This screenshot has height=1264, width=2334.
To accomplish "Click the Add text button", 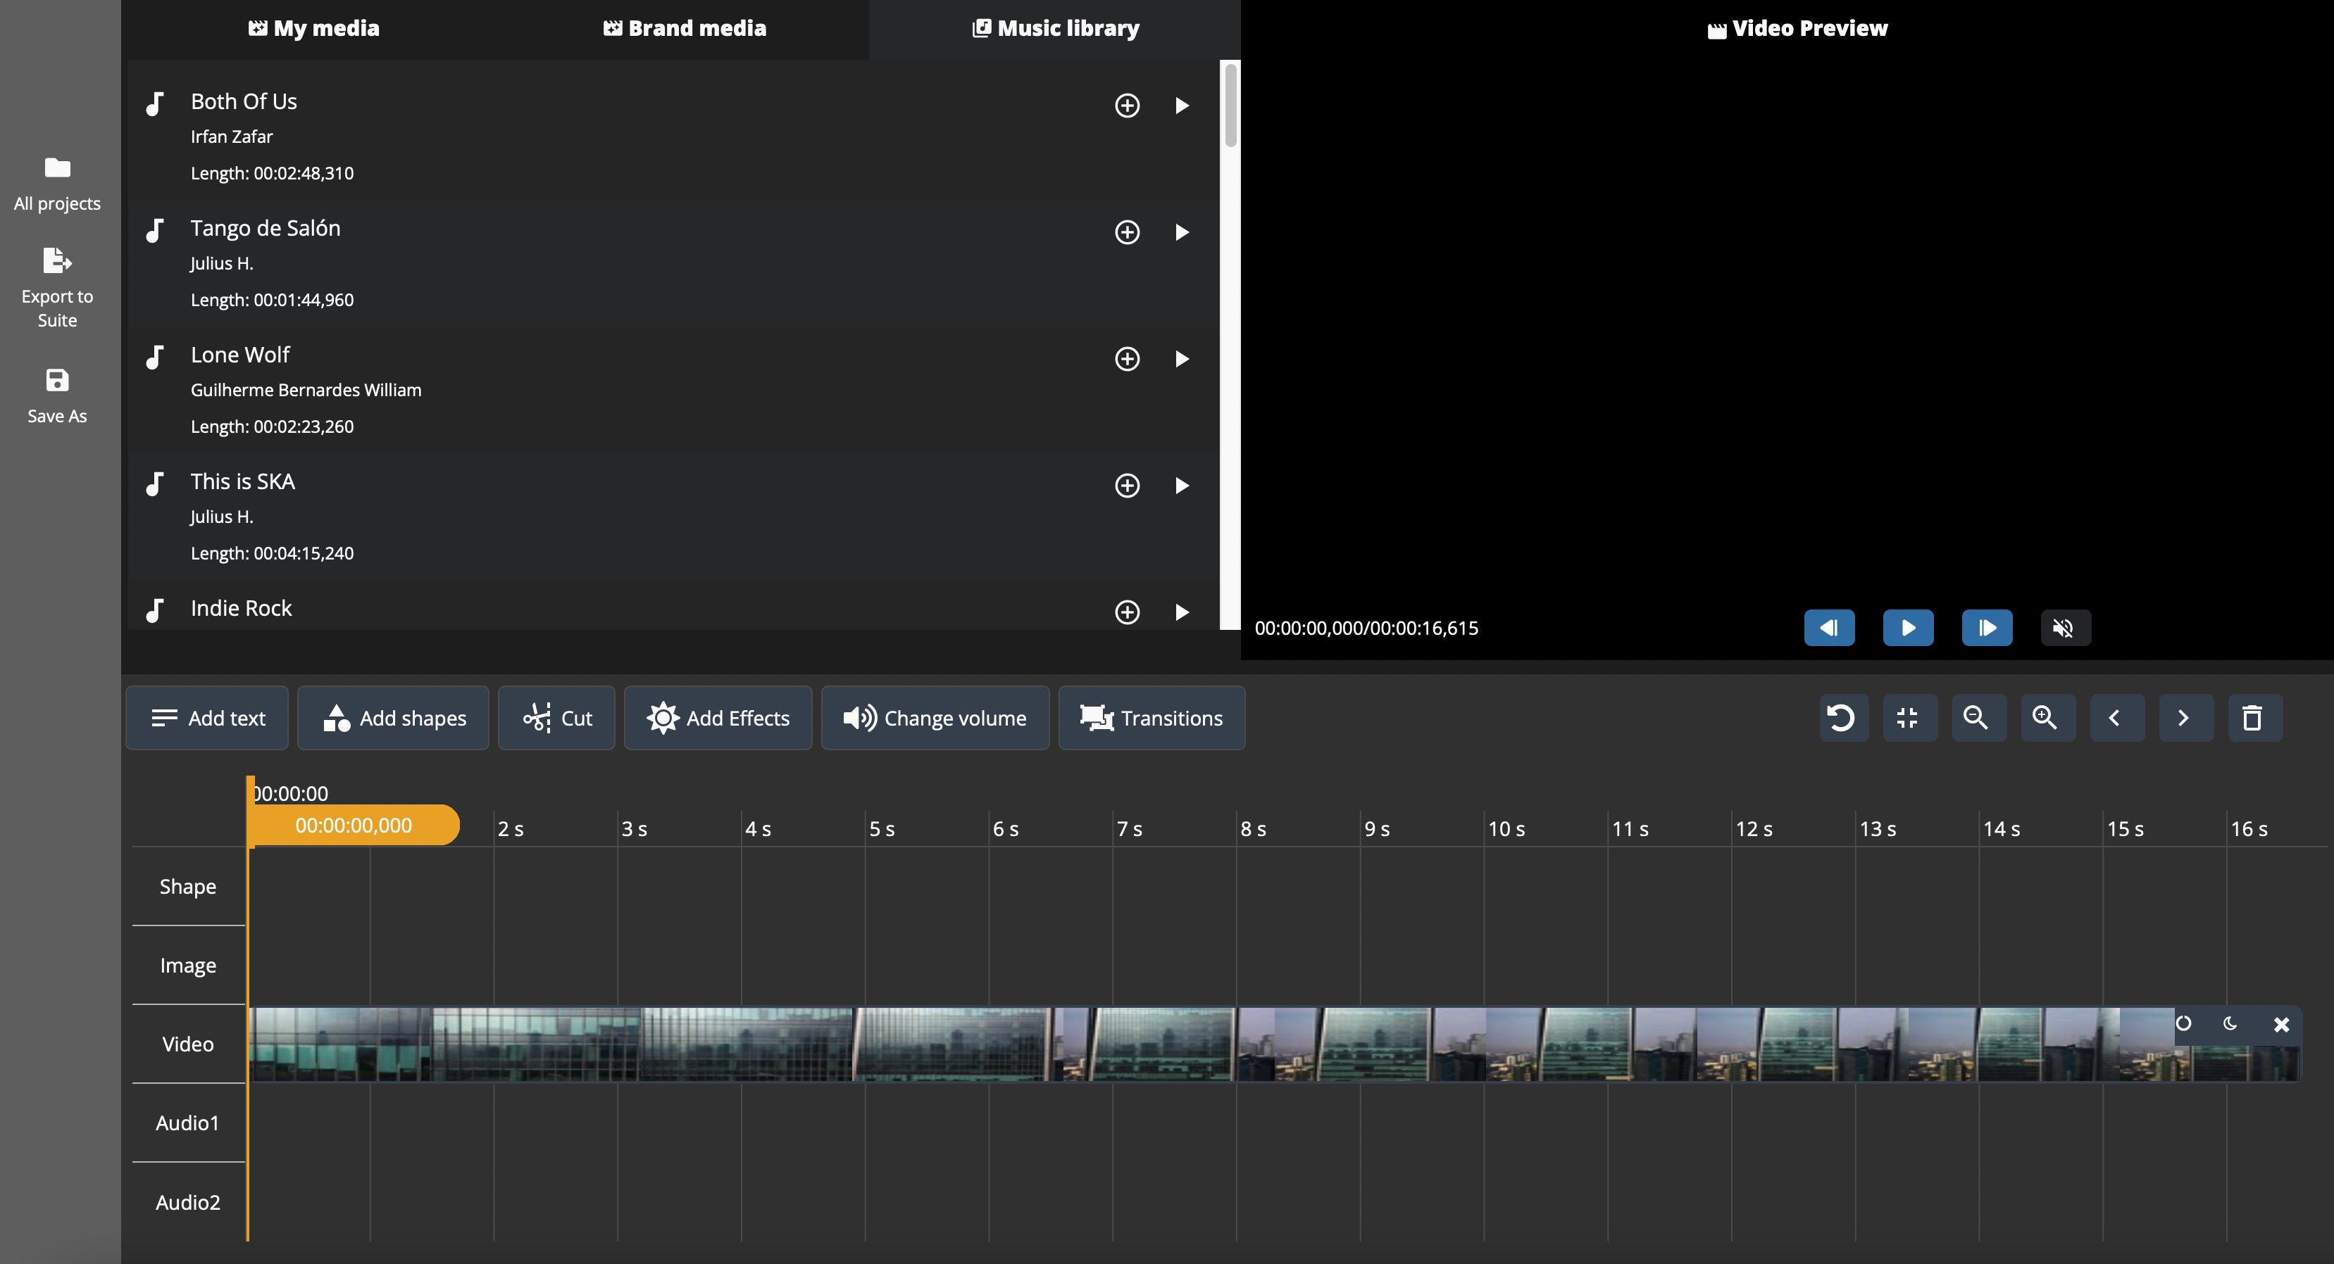I will 208,718.
